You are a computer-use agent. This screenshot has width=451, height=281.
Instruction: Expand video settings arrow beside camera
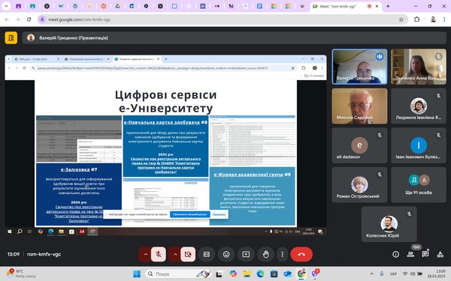tap(175, 254)
